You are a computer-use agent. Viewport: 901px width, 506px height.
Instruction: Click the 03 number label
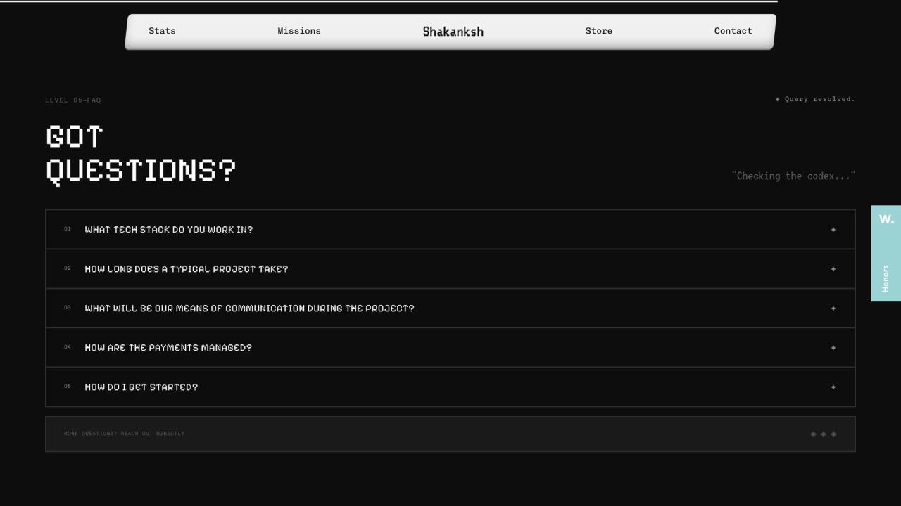tap(68, 308)
